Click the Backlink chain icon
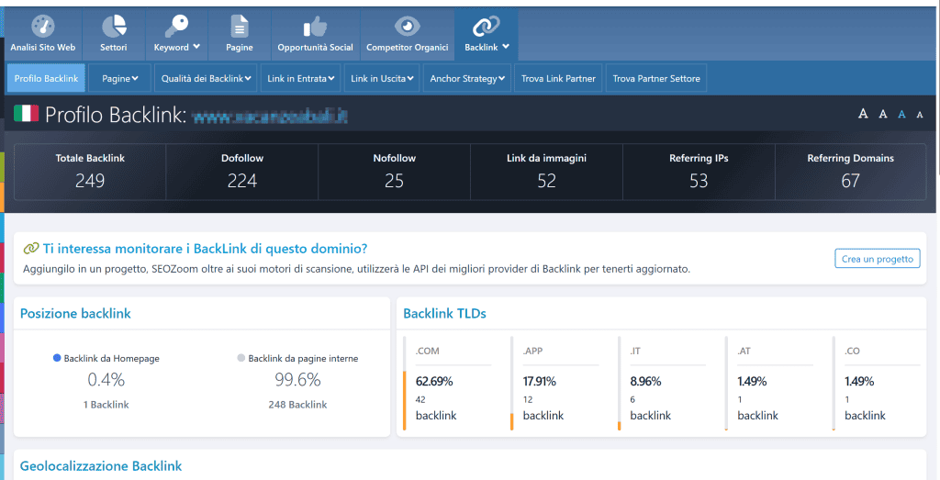 point(486,26)
